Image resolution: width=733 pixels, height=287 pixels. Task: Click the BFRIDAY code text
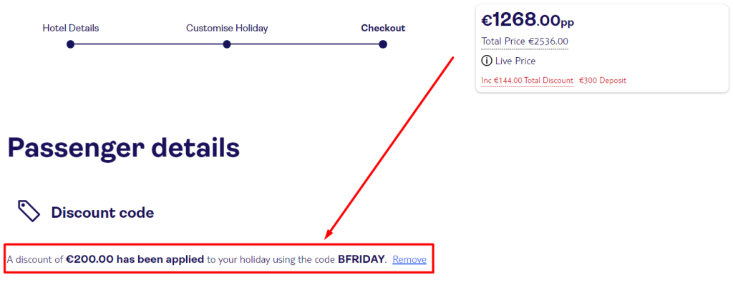coord(361,259)
